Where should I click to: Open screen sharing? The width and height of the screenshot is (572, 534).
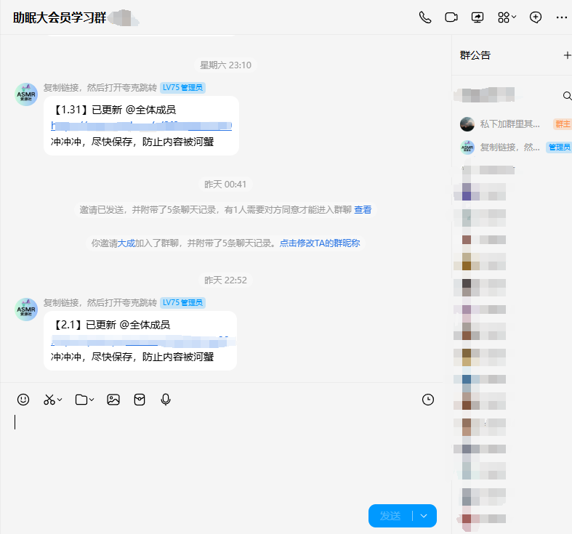coord(478,17)
